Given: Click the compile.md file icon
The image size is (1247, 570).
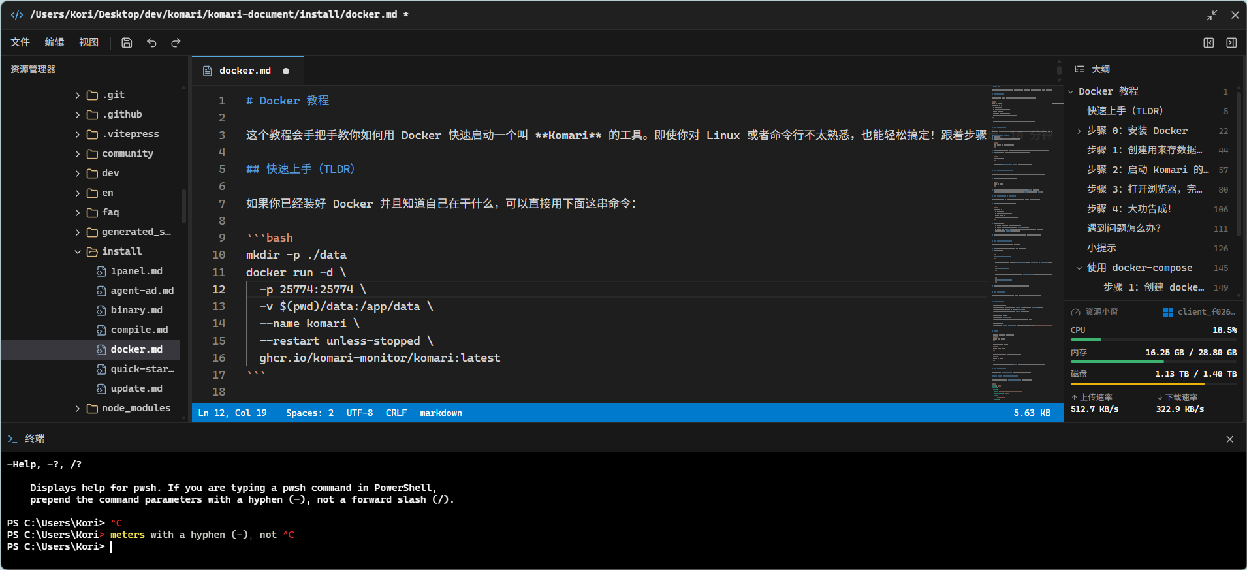Looking at the screenshot, I should (101, 330).
